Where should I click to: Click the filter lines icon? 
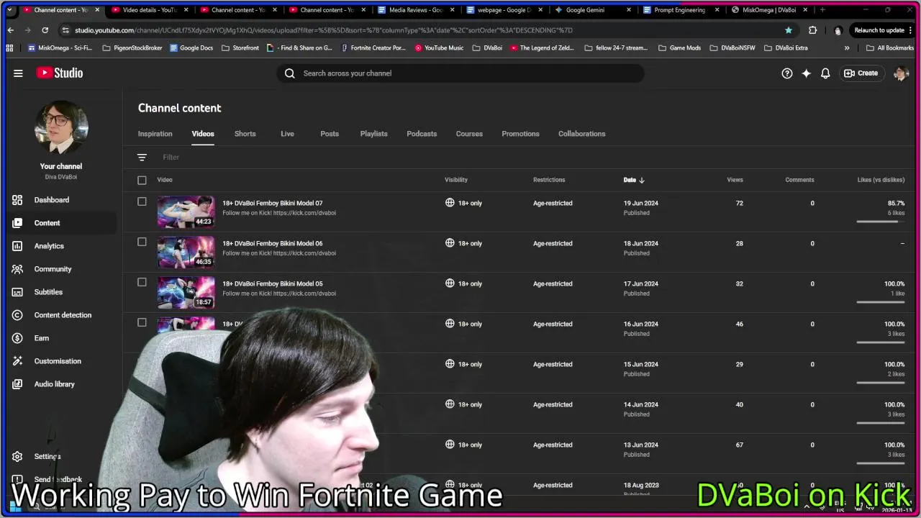pyautogui.click(x=142, y=157)
